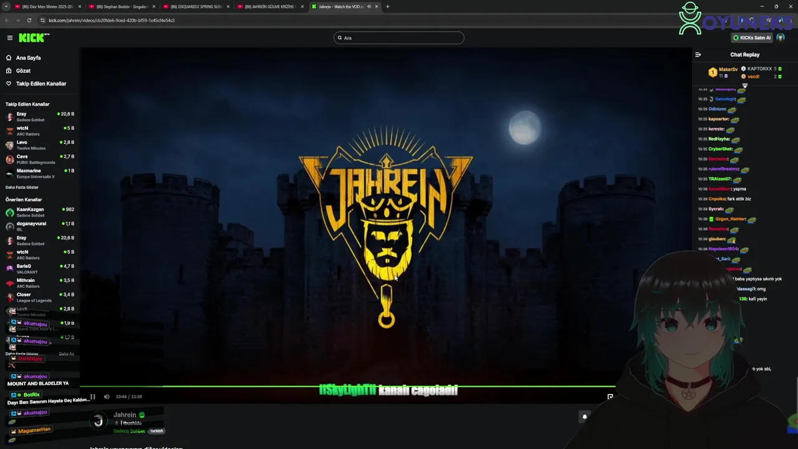The width and height of the screenshot is (798, 449).
Task: Open Cavs PUBG channel
Action: 40,159
